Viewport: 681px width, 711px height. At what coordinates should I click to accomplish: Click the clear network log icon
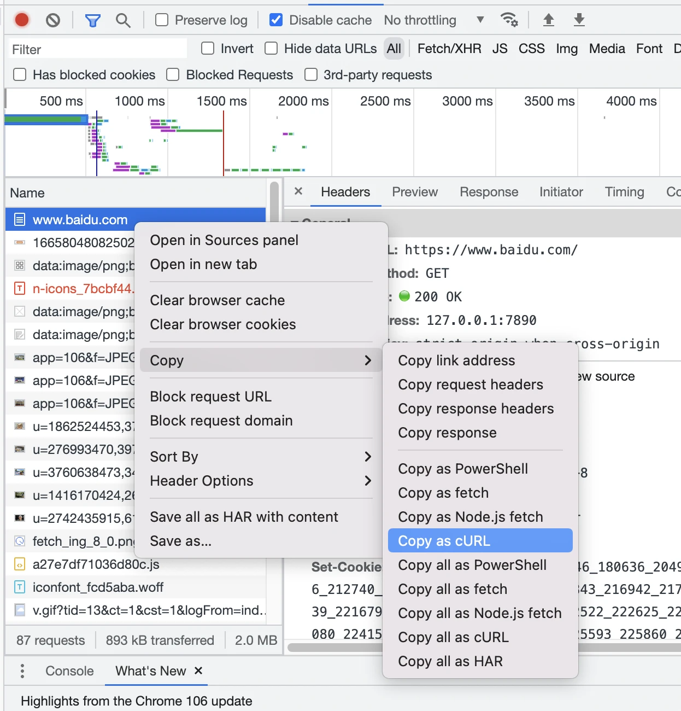pos(53,20)
